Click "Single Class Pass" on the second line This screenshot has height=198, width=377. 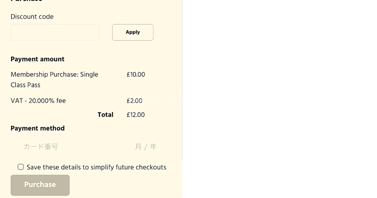pyautogui.click(x=25, y=85)
